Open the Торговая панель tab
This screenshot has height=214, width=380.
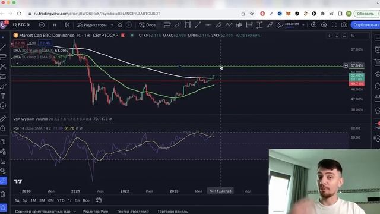pos(173,212)
